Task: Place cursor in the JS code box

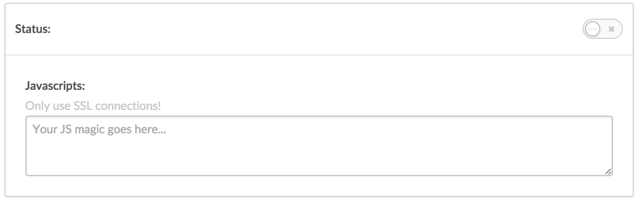Action: [319, 148]
